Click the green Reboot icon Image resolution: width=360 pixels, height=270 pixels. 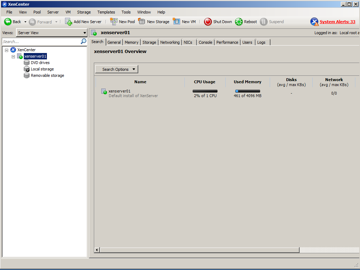tap(239, 22)
